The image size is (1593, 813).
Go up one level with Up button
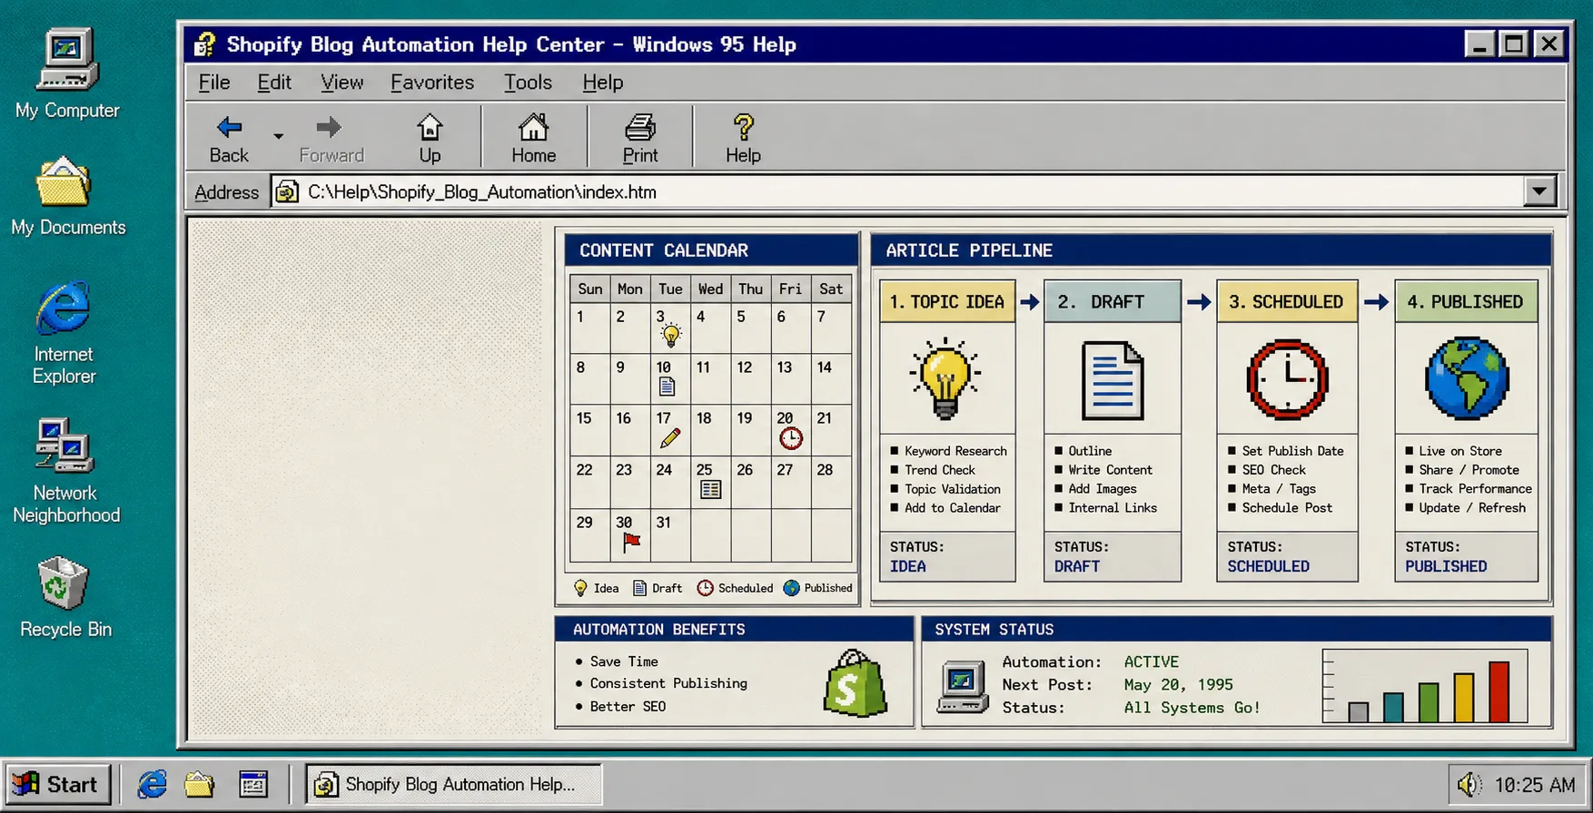point(430,138)
